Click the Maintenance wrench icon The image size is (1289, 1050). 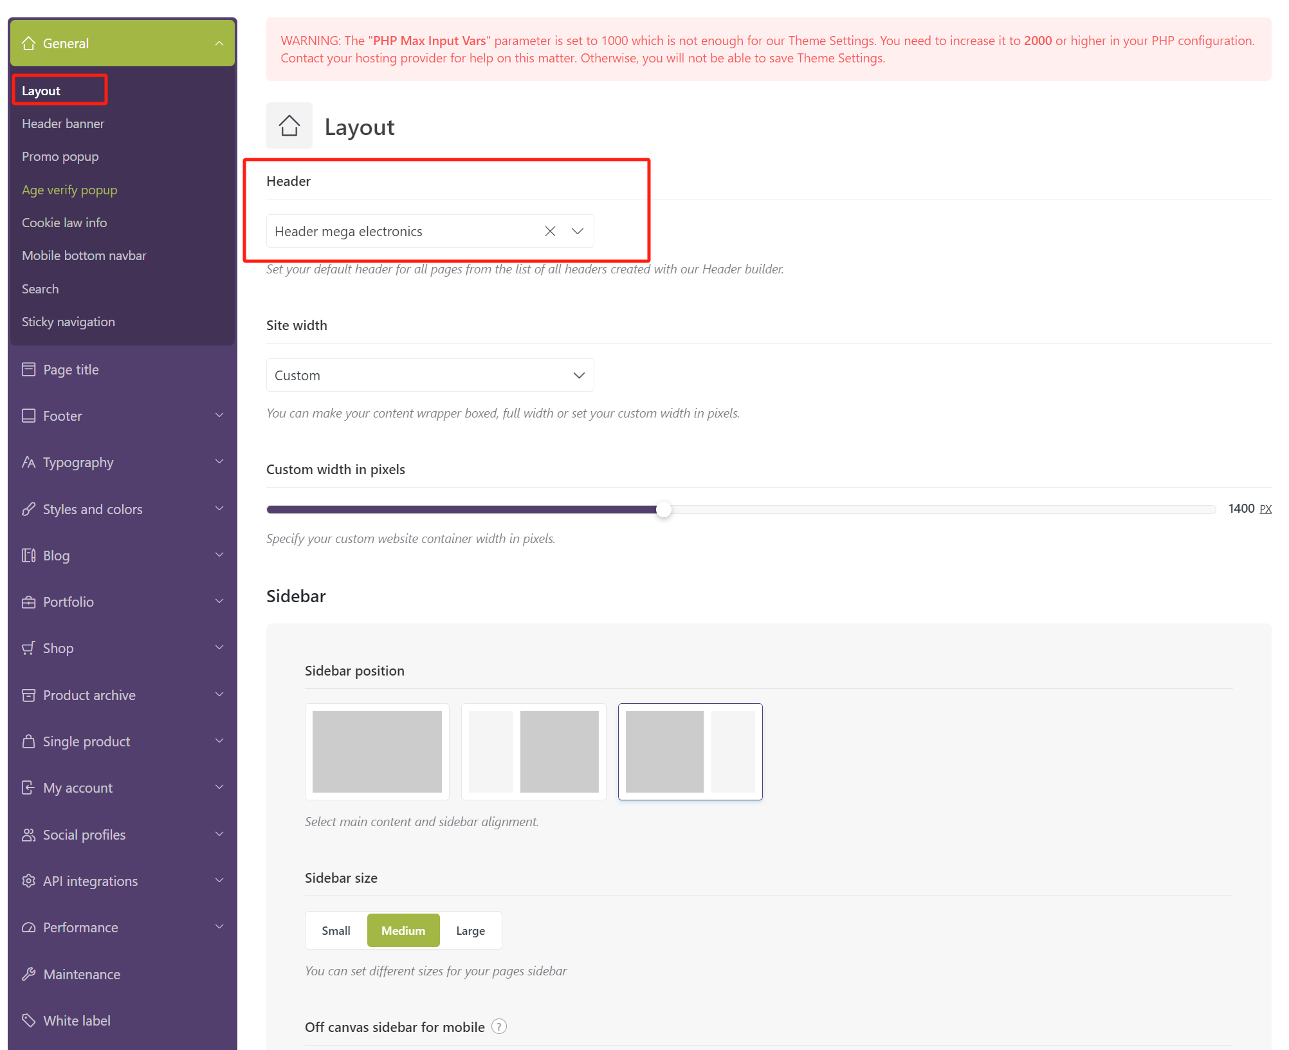click(x=28, y=974)
